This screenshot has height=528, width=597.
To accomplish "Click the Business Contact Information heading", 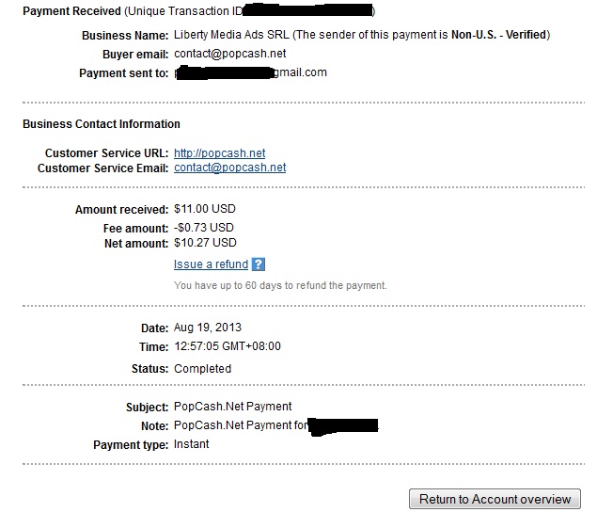I will 102,124.
